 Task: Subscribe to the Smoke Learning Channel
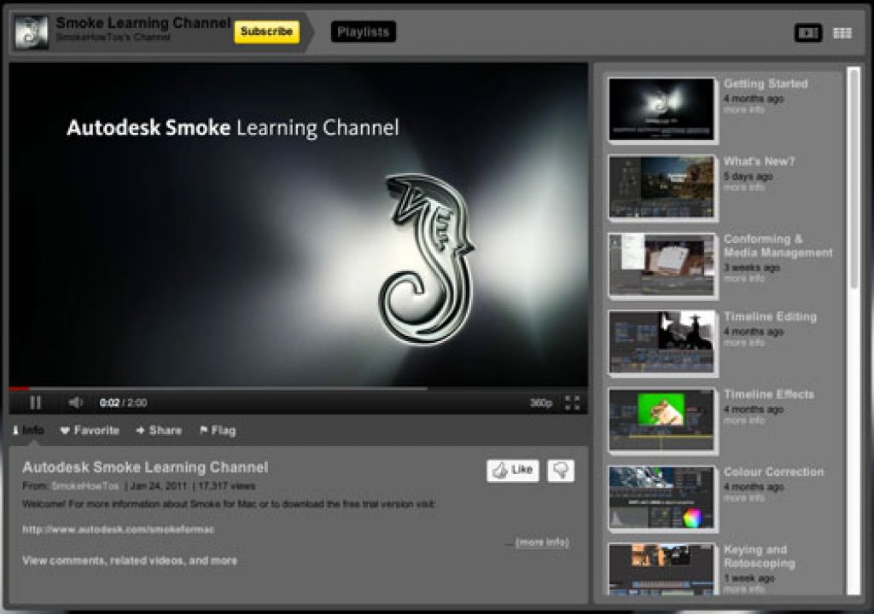[x=266, y=32]
